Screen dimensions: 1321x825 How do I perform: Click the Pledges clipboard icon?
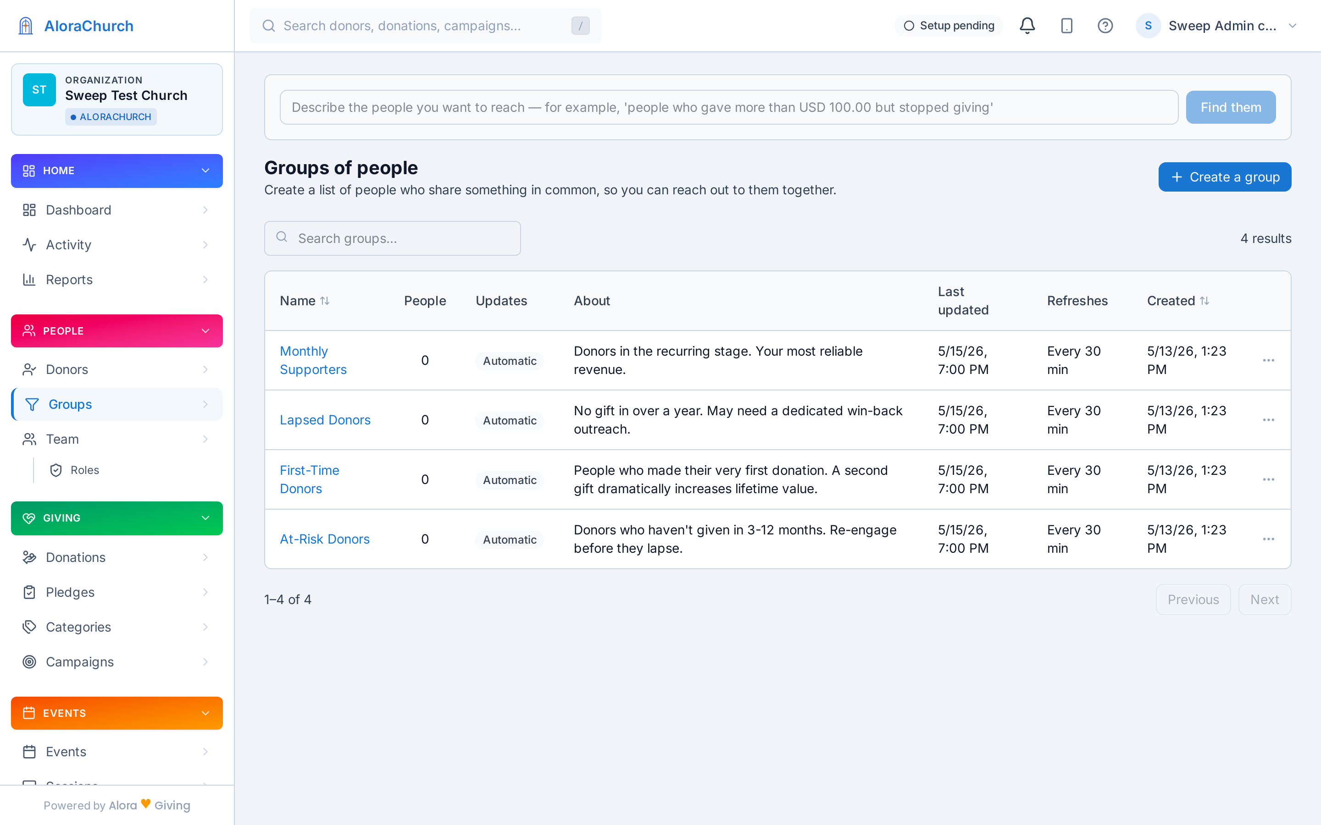pyautogui.click(x=29, y=592)
